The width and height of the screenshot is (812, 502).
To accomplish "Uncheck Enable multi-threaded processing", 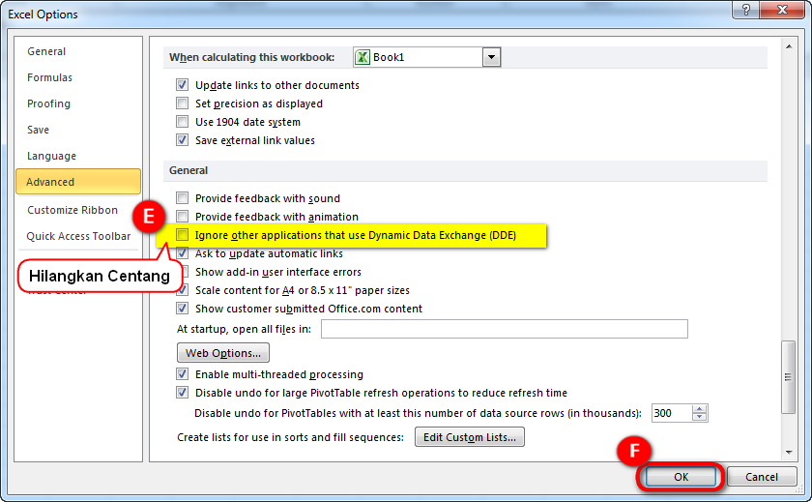I will pos(182,374).
